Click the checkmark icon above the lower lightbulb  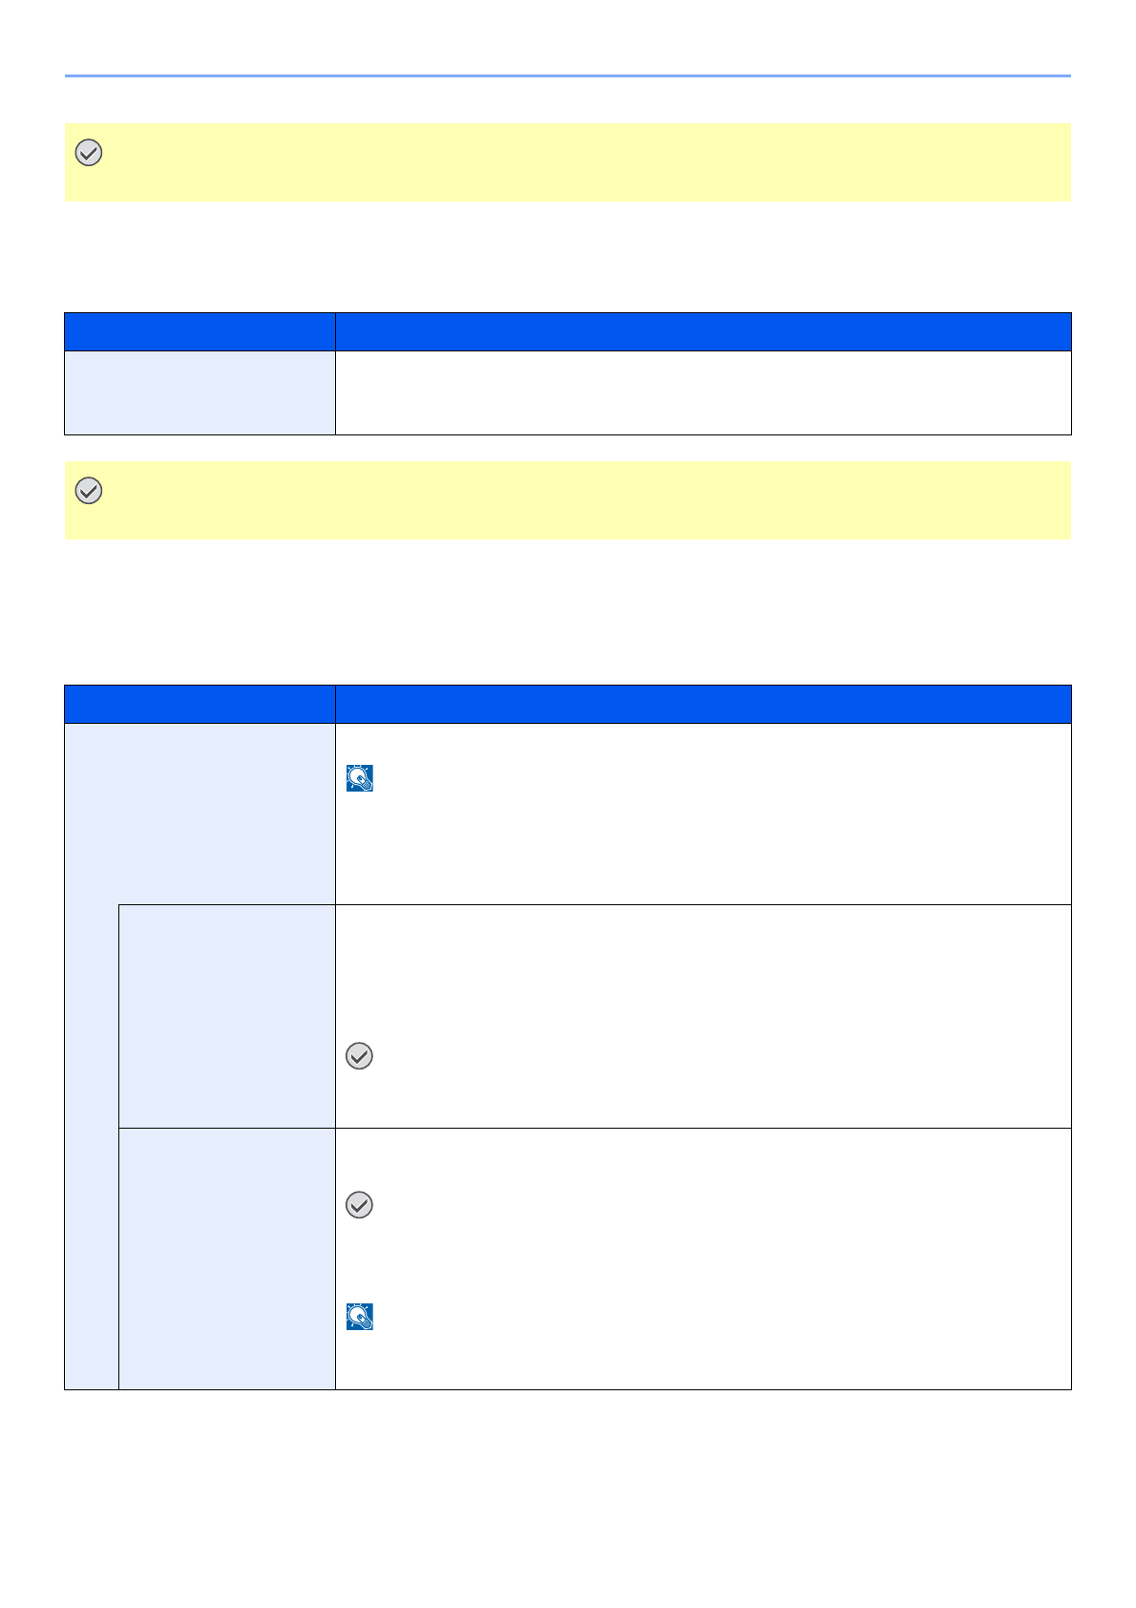coord(359,1205)
